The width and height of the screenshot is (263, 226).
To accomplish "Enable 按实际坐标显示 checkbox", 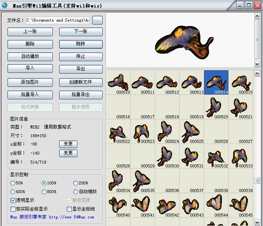I will 13,209.
